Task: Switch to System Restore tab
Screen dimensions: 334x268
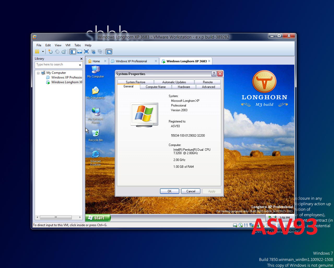Action: click(136, 82)
